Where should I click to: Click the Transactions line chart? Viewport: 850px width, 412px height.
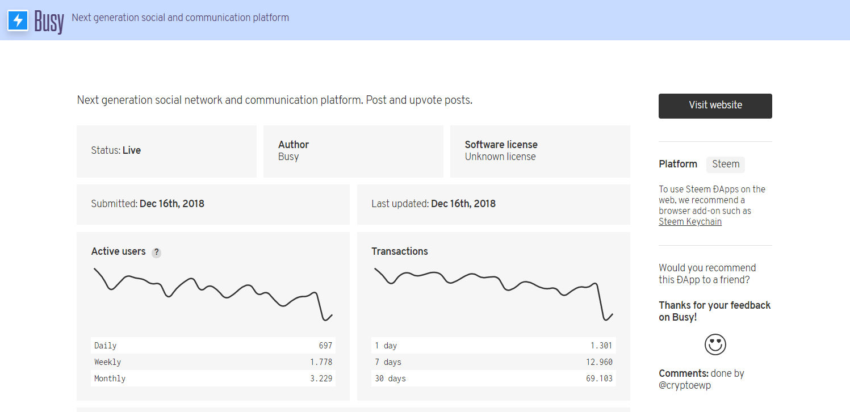[x=493, y=294]
